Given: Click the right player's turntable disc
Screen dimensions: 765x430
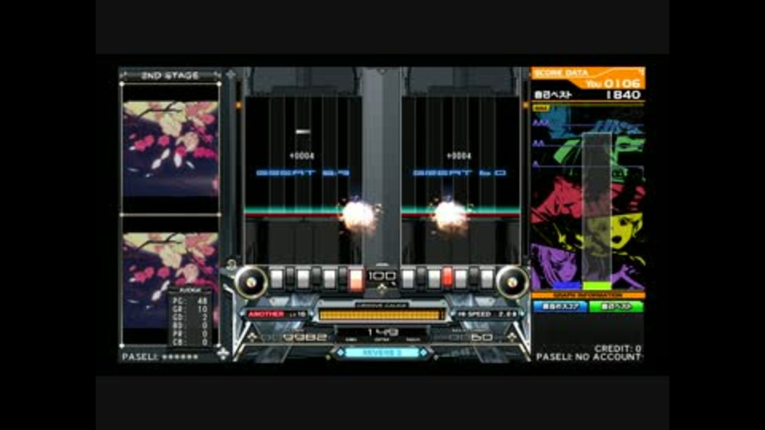Looking at the screenshot, I should point(512,282).
